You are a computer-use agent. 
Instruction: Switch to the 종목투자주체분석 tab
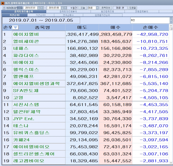68,12
